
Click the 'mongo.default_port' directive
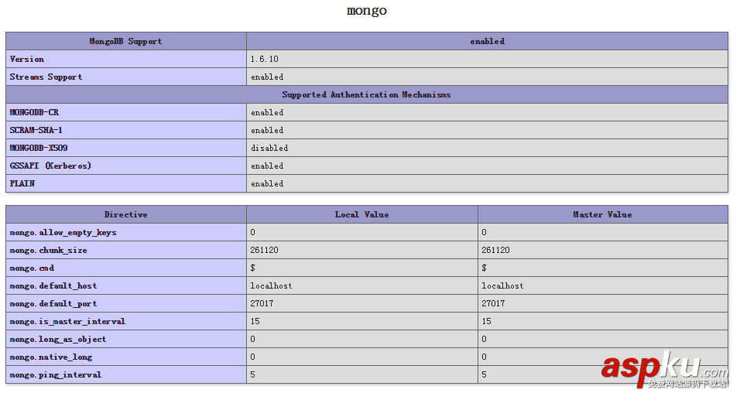coord(53,303)
